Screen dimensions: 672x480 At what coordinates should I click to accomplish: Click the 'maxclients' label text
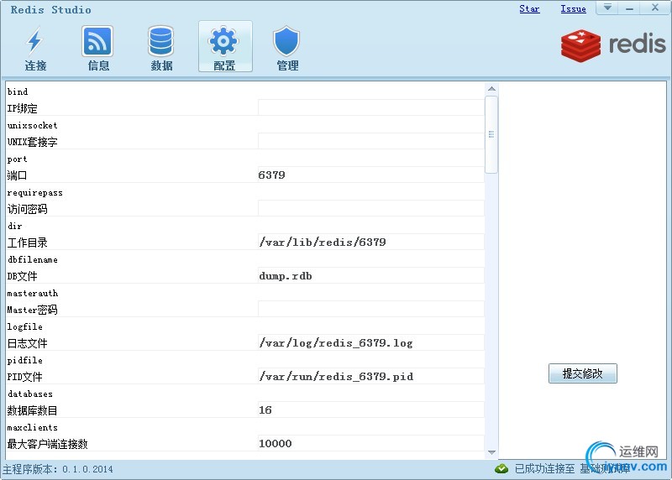[32, 427]
